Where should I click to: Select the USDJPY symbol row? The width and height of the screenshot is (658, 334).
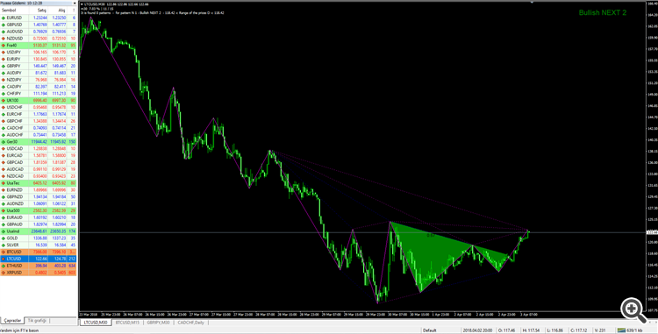(39, 53)
